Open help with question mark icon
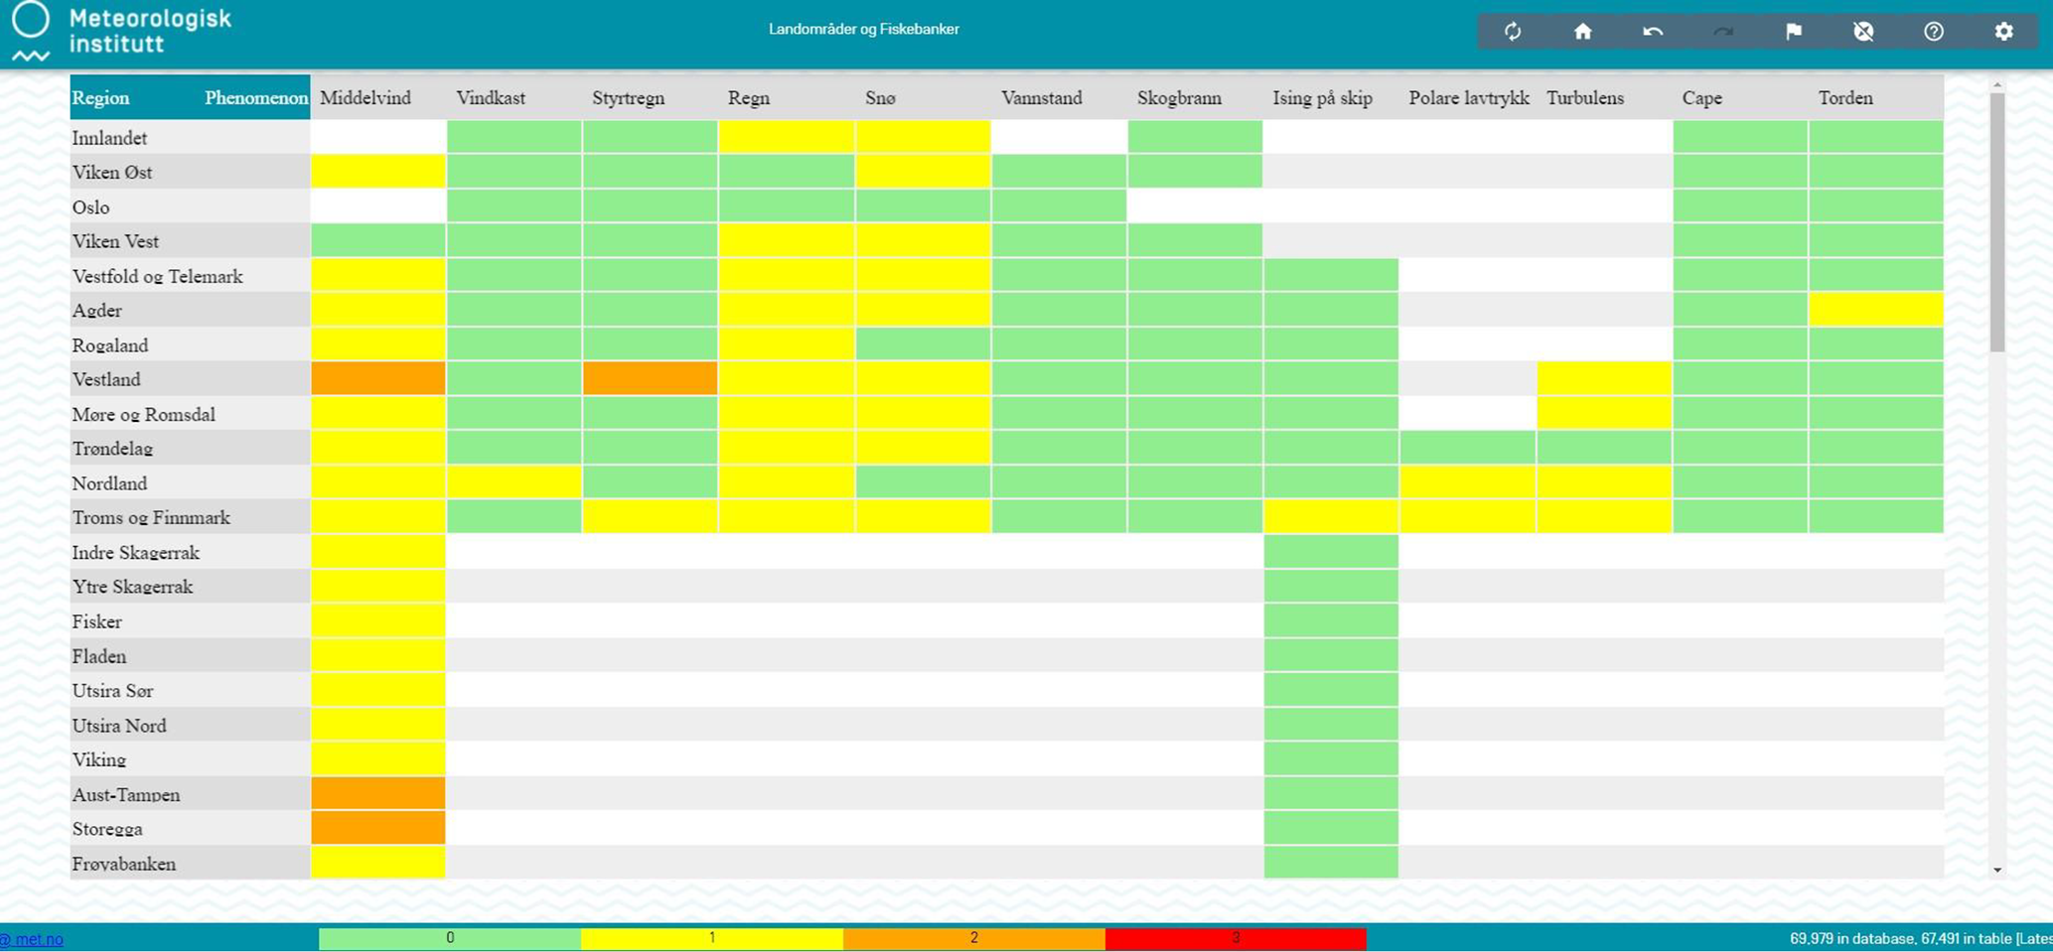 coord(1933,32)
